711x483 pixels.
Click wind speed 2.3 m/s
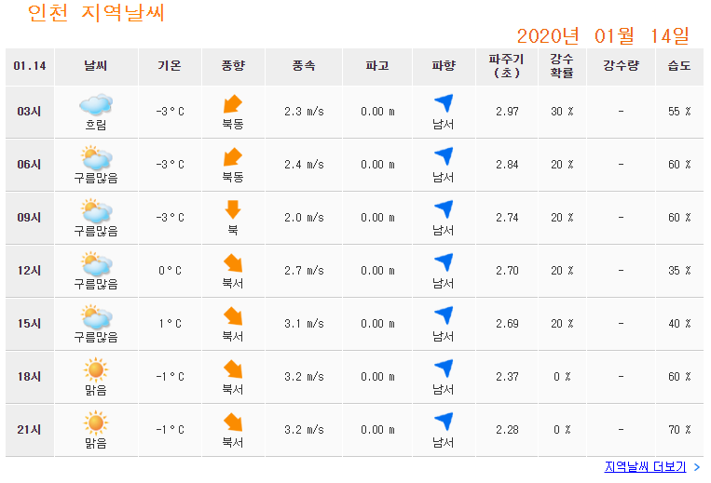click(x=304, y=112)
